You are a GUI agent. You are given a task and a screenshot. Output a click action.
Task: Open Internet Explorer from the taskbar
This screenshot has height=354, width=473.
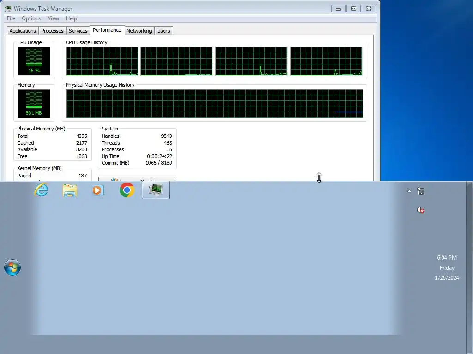pyautogui.click(x=41, y=189)
